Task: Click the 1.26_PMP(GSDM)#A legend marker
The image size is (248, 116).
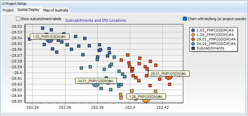Action: pyautogui.click(x=193, y=35)
